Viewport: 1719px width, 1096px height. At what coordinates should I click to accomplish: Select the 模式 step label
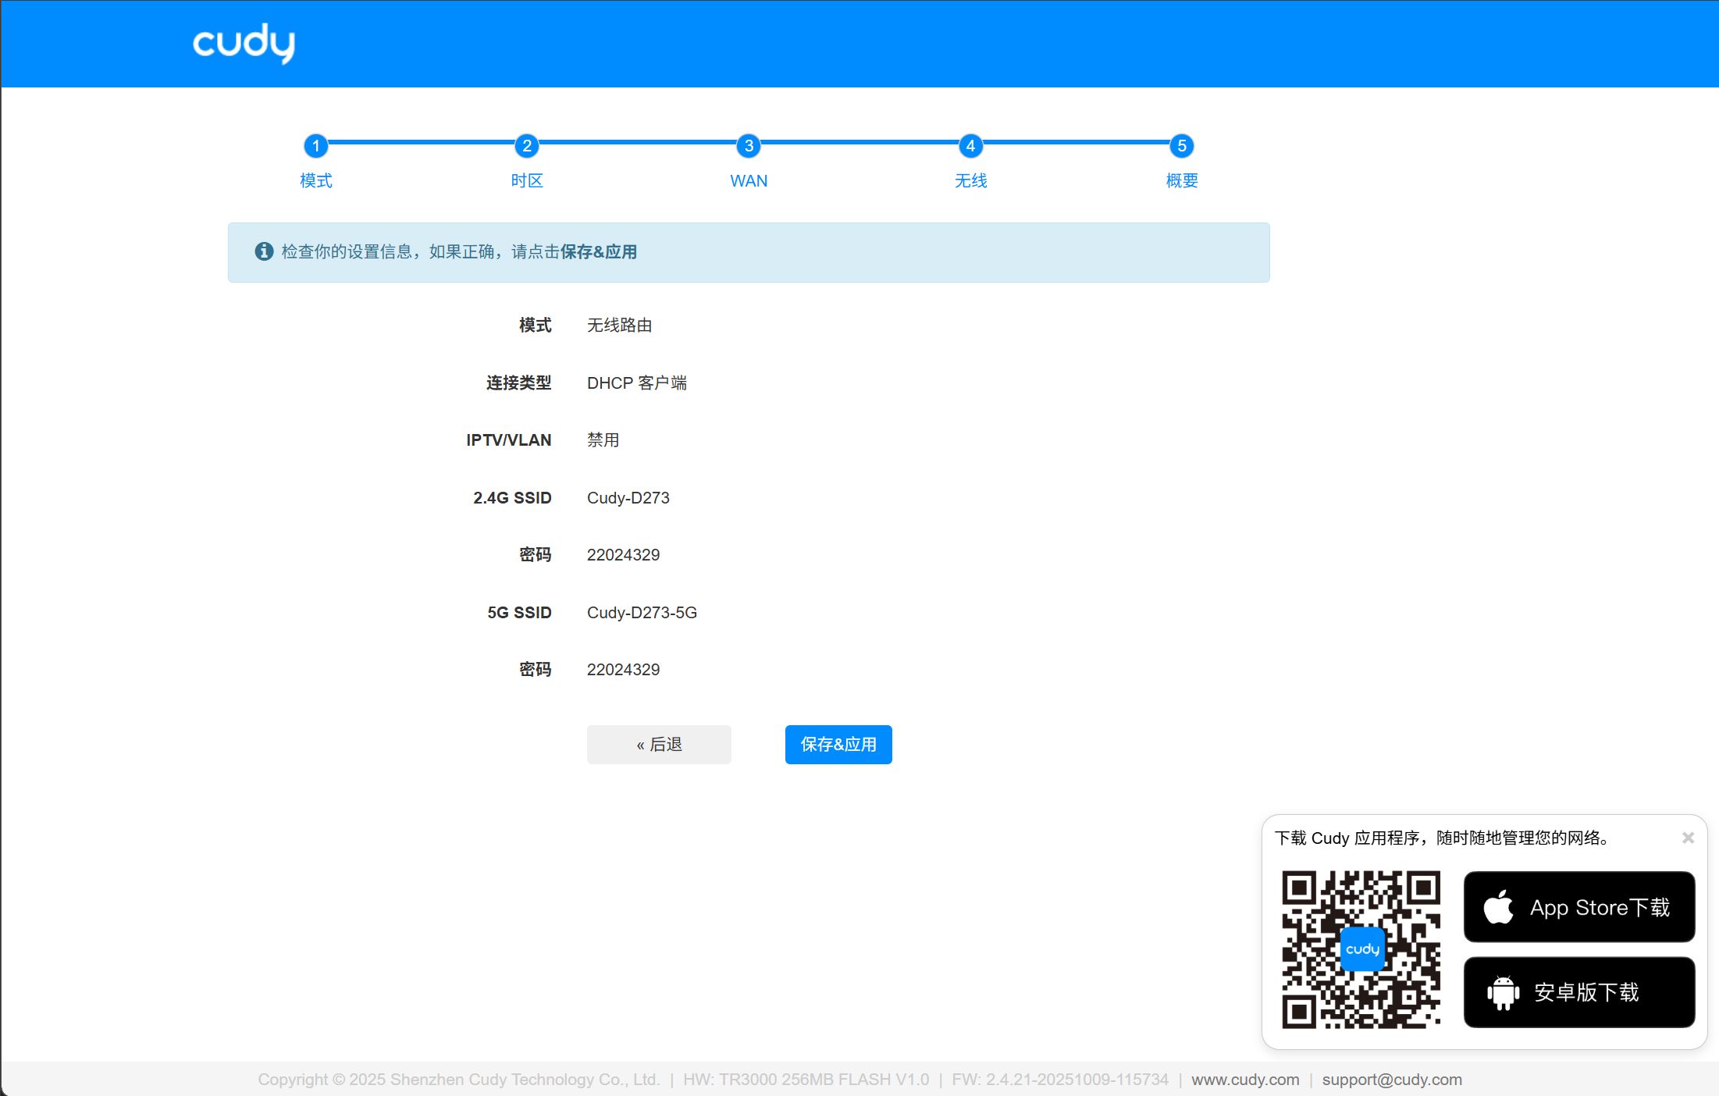[x=315, y=181]
